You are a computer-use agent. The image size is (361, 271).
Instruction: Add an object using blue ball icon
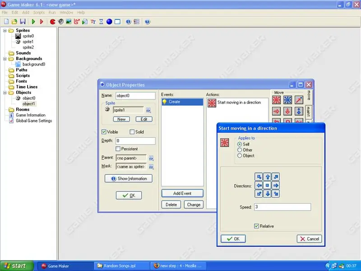pos(109,22)
